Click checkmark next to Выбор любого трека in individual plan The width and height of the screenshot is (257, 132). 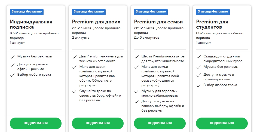[12, 75]
